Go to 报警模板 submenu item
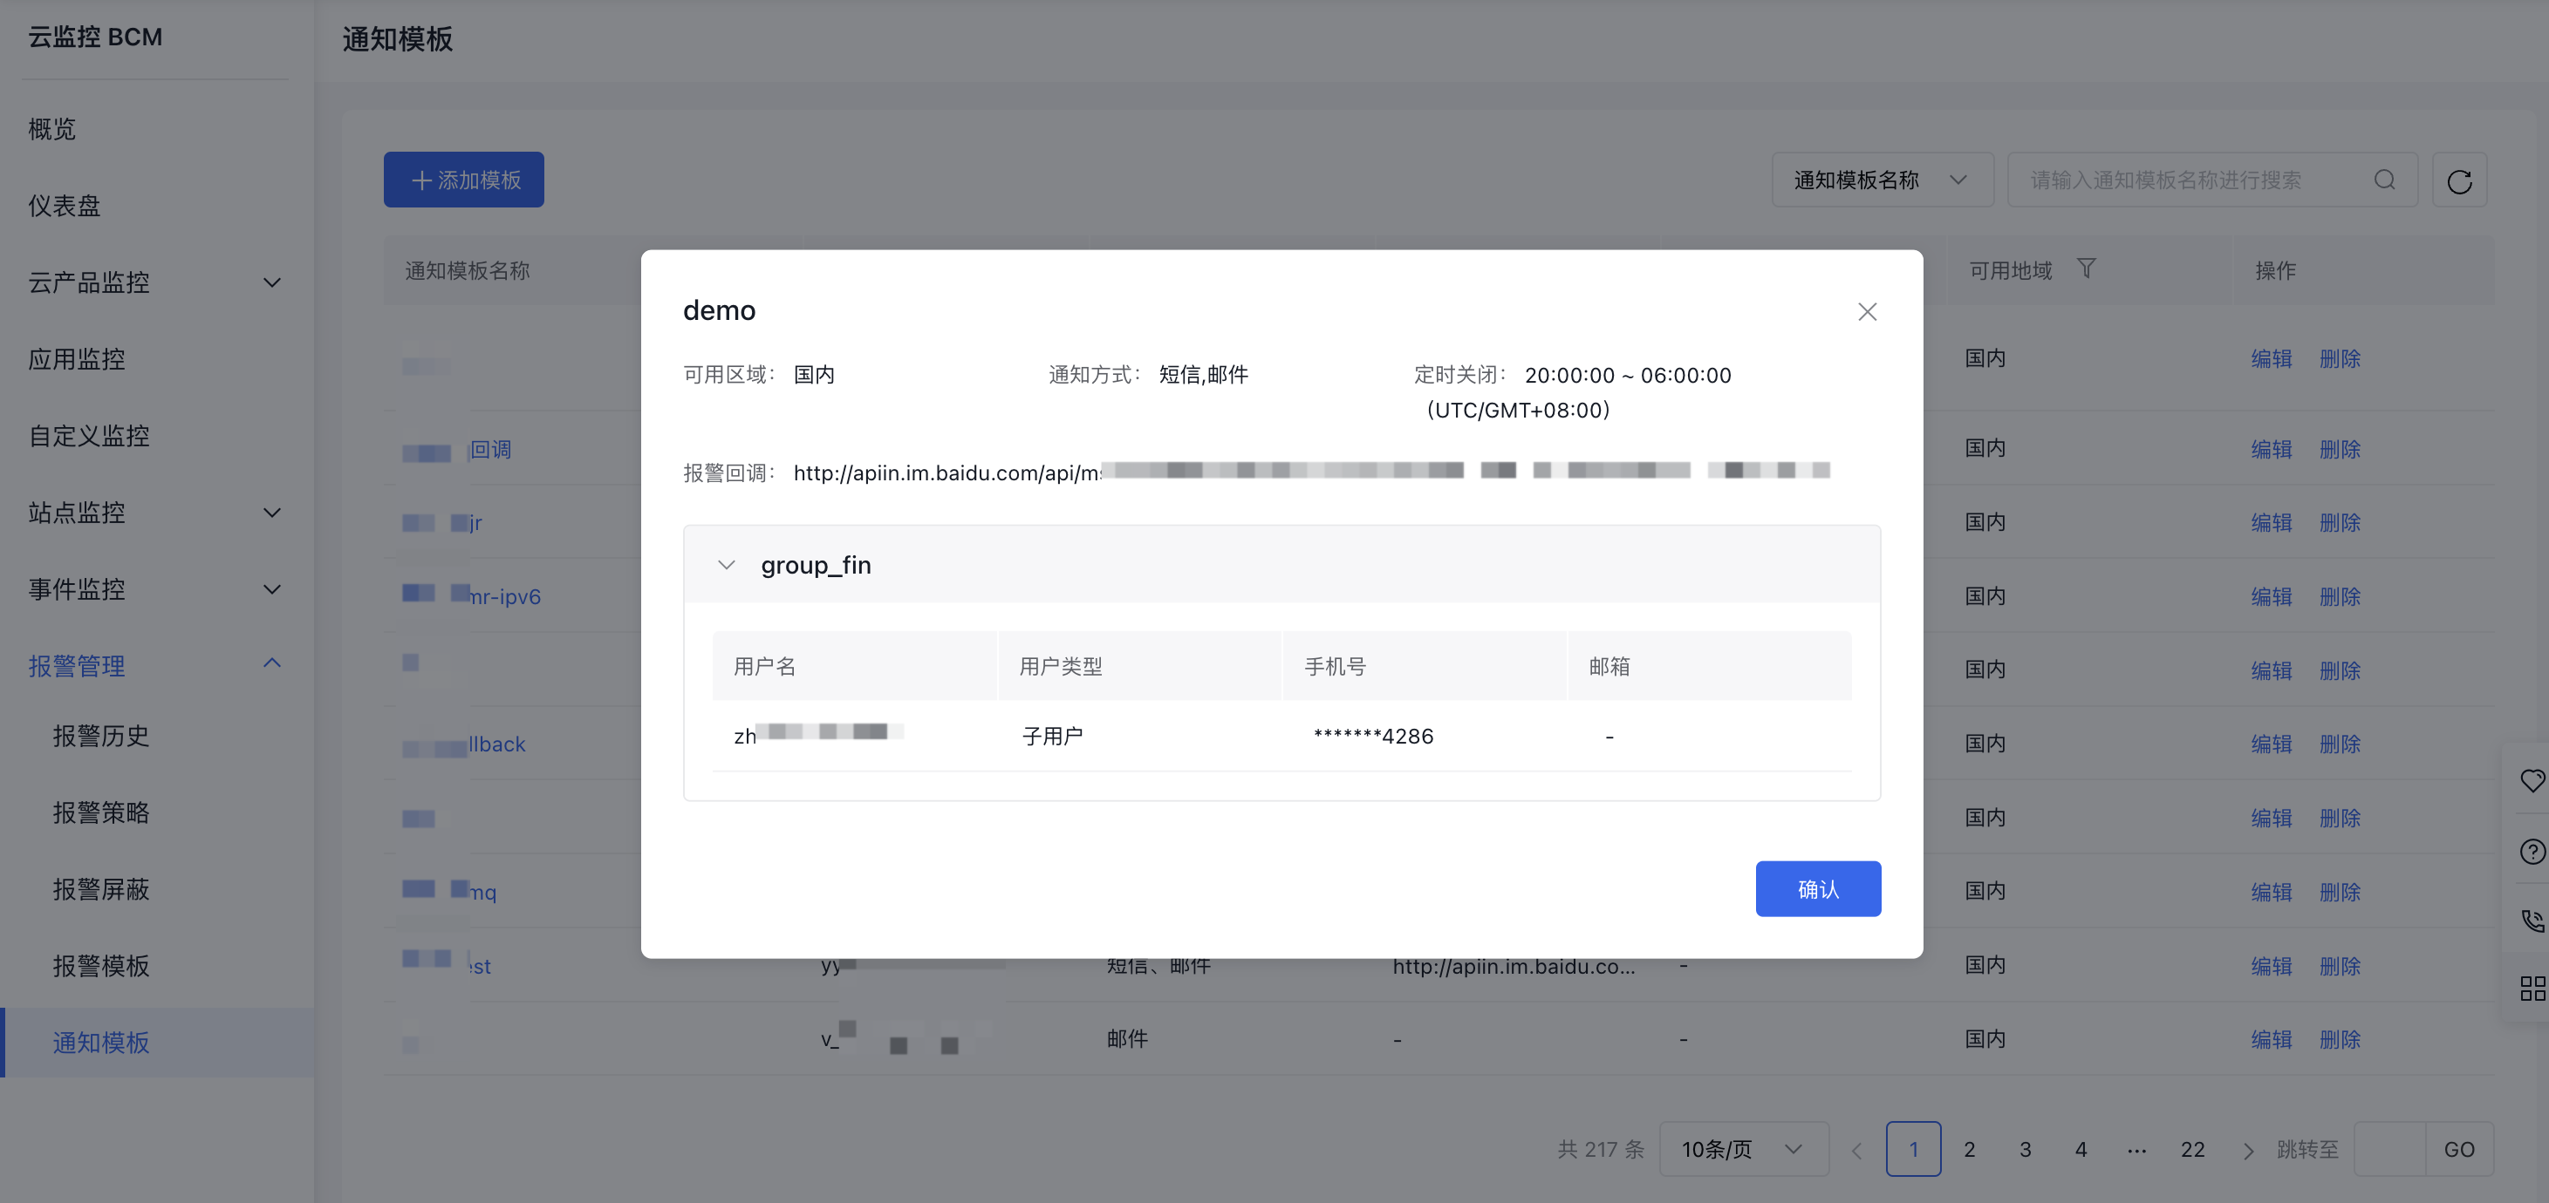Viewport: 2549px width, 1203px height. click(x=101, y=966)
